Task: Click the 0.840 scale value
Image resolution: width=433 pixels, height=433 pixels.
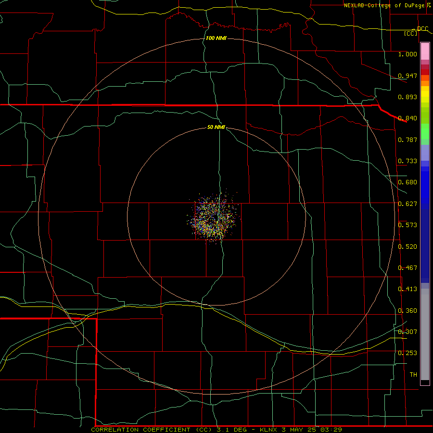Action: [408, 118]
